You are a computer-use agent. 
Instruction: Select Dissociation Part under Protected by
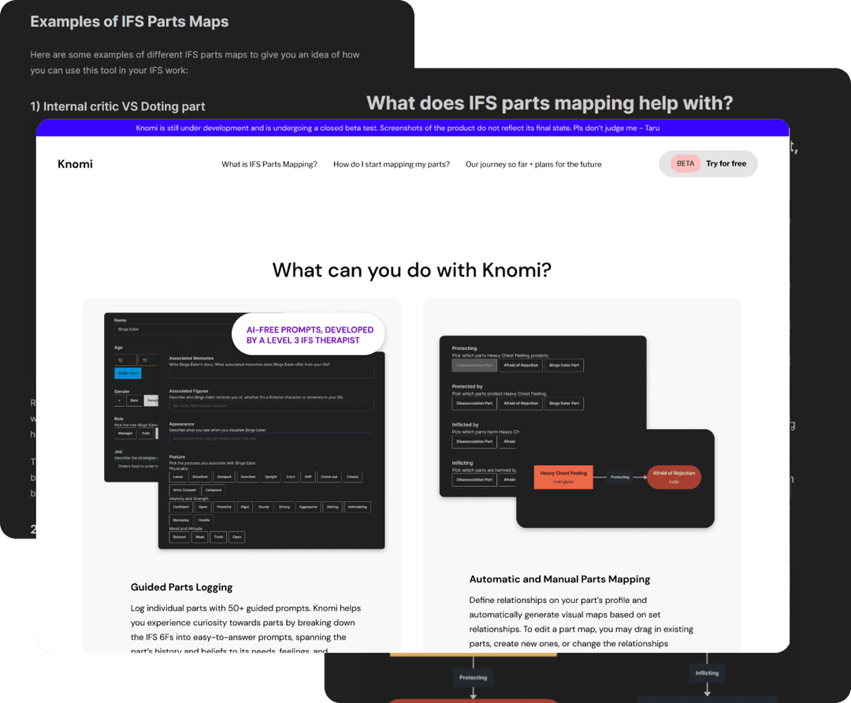point(474,404)
